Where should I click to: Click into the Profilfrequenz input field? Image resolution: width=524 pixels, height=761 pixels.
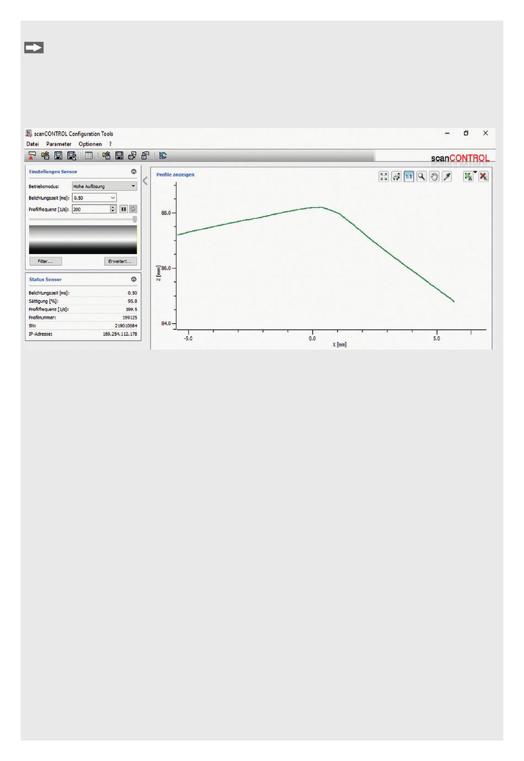pos(91,209)
